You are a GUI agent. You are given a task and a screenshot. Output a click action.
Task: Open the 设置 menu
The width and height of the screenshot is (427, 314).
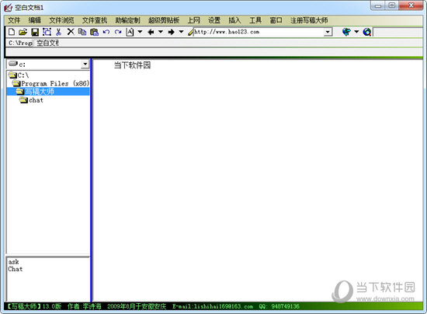coord(214,20)
